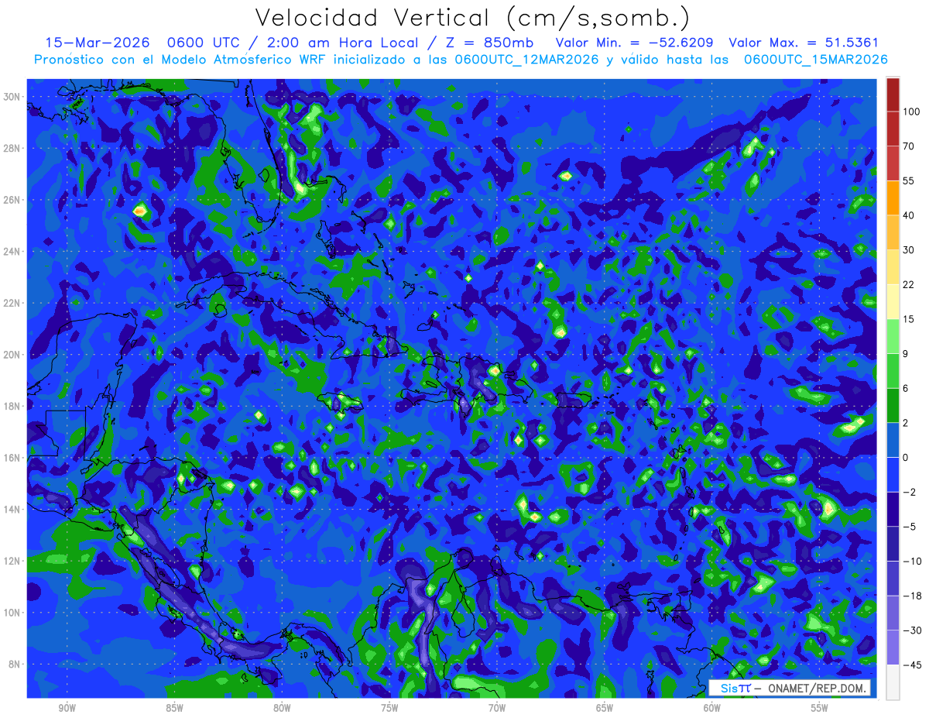
Task: Click the colorbar label '9'
Action: coord(906,354)
